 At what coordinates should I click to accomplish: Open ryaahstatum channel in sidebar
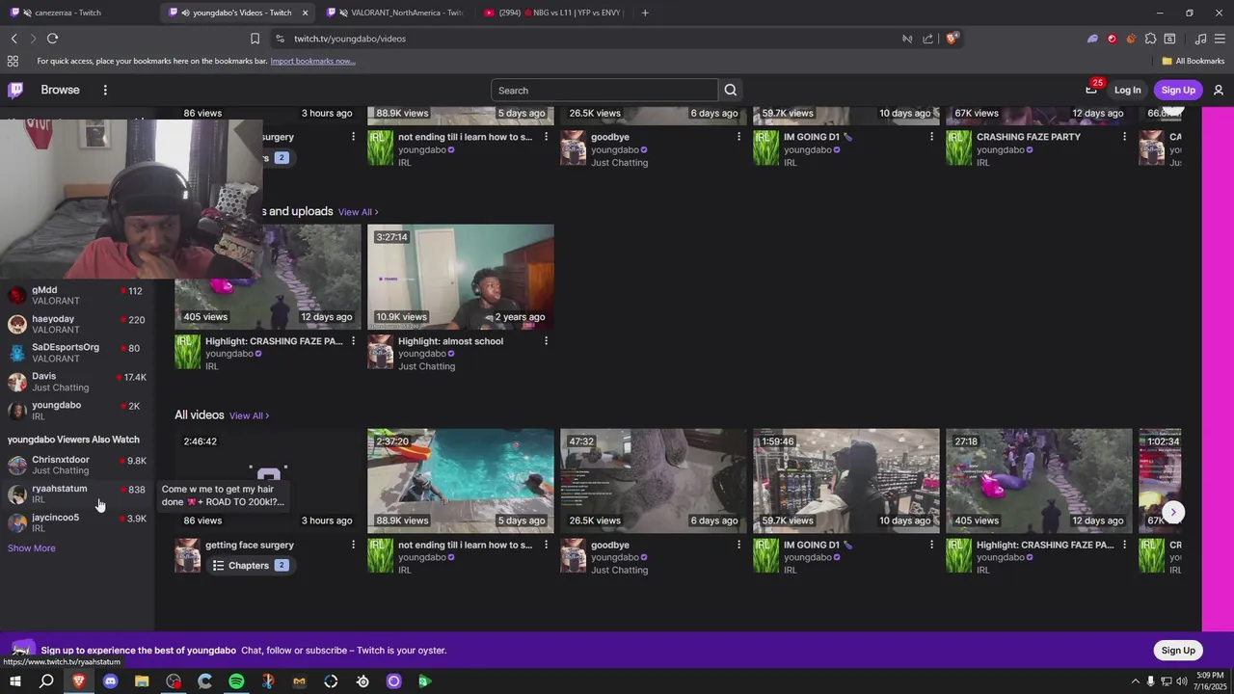[77, 494]
